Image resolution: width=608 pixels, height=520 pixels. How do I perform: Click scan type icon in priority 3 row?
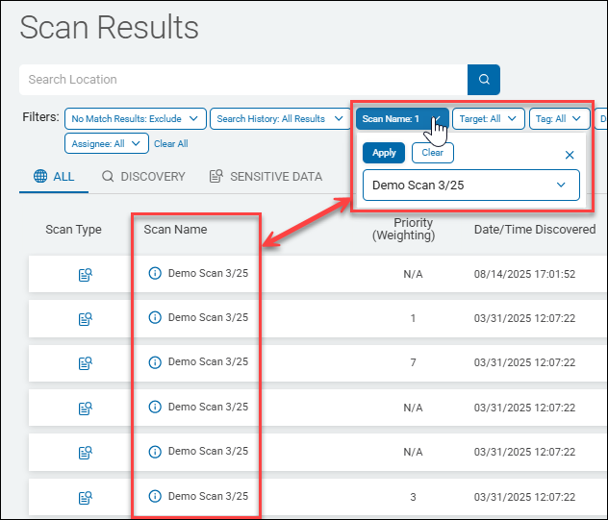pos(86,497)
